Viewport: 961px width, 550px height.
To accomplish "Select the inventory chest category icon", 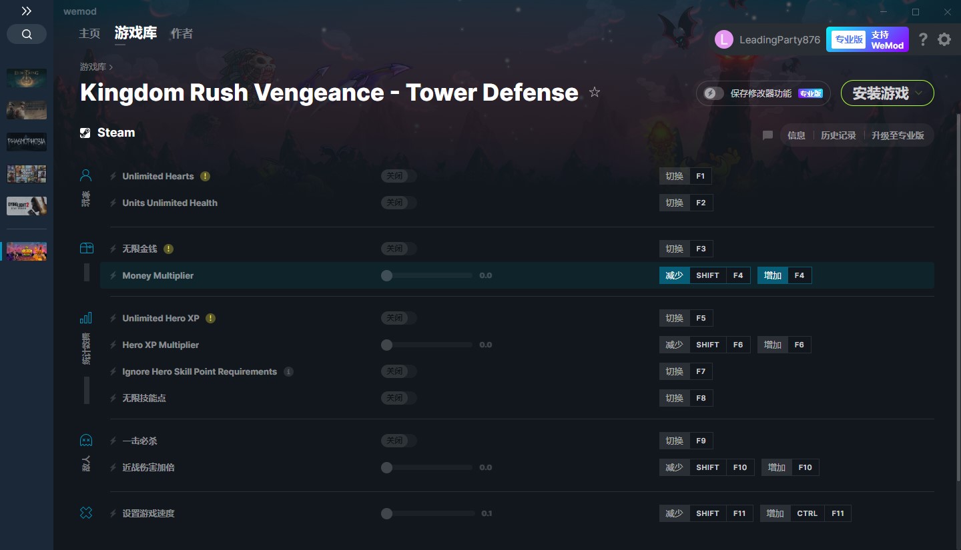I will tap(86, 248).
